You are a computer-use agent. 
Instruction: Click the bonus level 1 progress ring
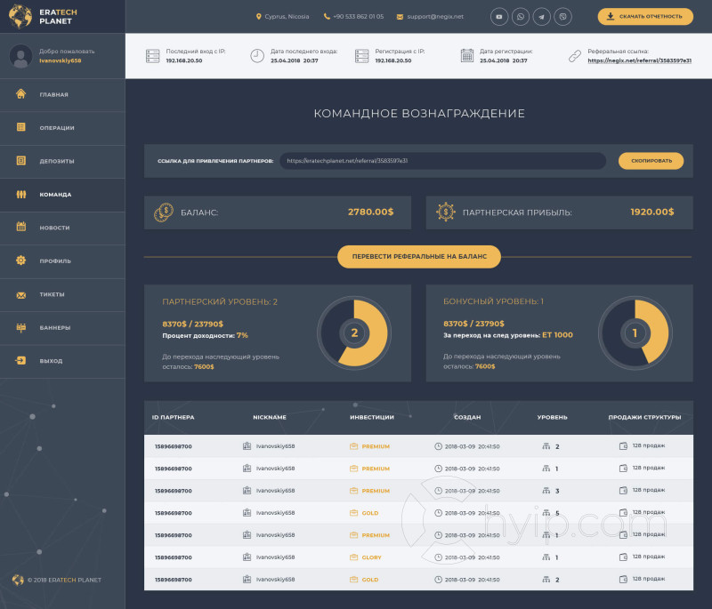pyautogui.click(x=635, y=333)
